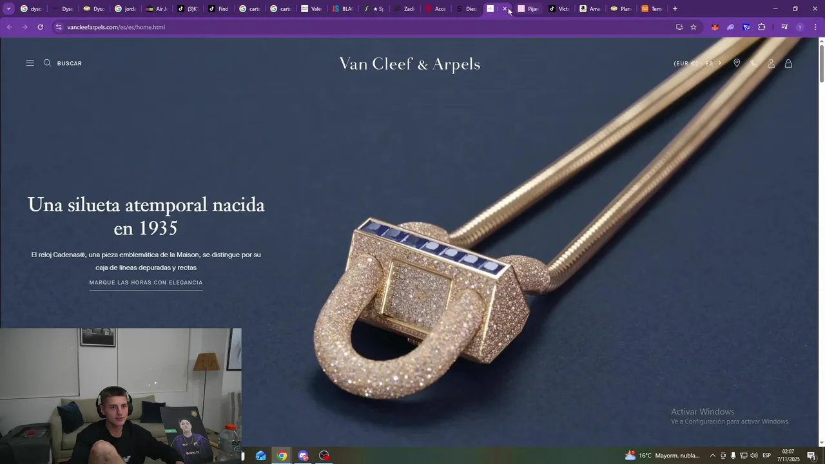The image size is (825, 464).
Task: Switch to the first 'dysc' Google tab
Action: 32,9
